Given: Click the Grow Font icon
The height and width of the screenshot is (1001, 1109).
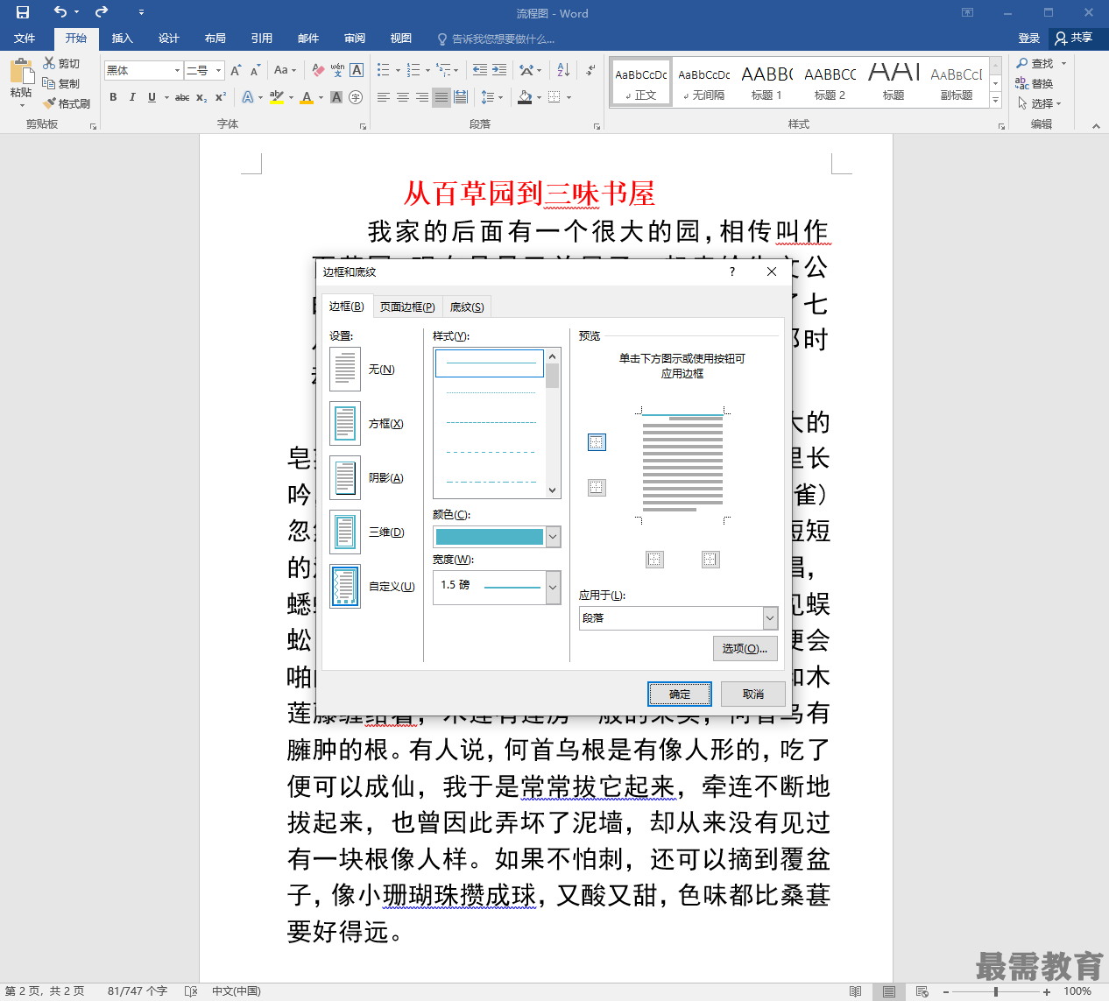Looking at the screenshot, I should (x=235, y=70).
